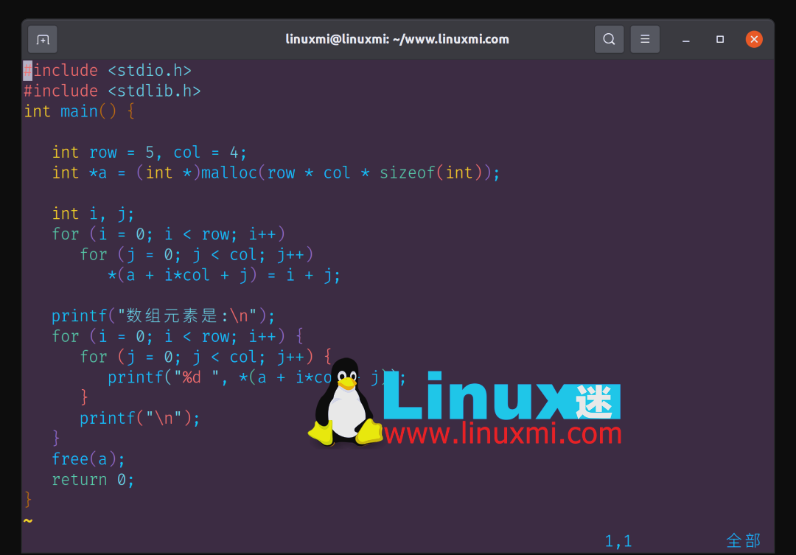Click '*(a + i*col + j) = i + j;' line

click(224, 275)
